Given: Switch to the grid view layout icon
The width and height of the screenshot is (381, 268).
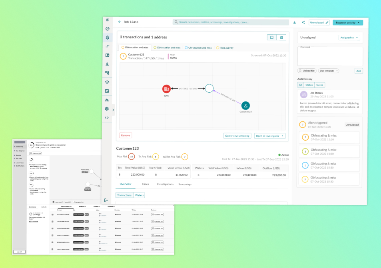Looking at the screenshot, I should click(x=282, y=38).
